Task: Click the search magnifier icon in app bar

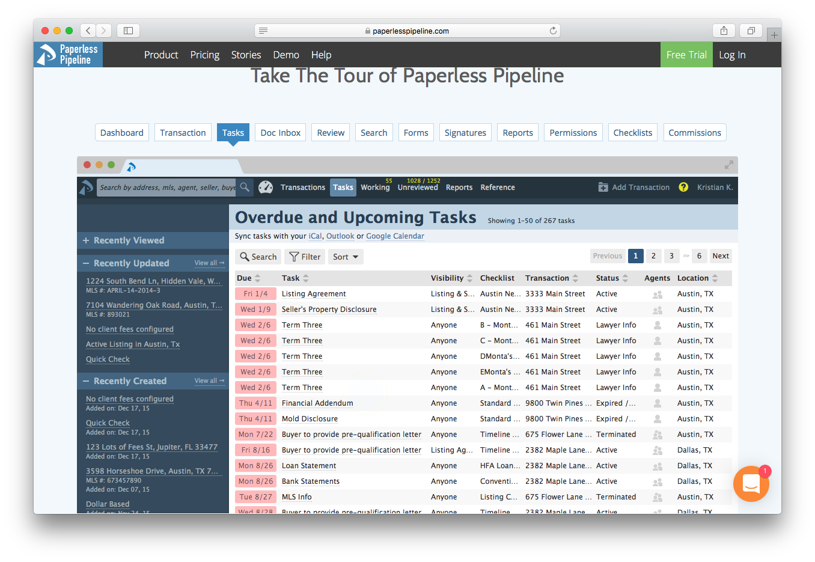Action: click(x=245, y=188)
